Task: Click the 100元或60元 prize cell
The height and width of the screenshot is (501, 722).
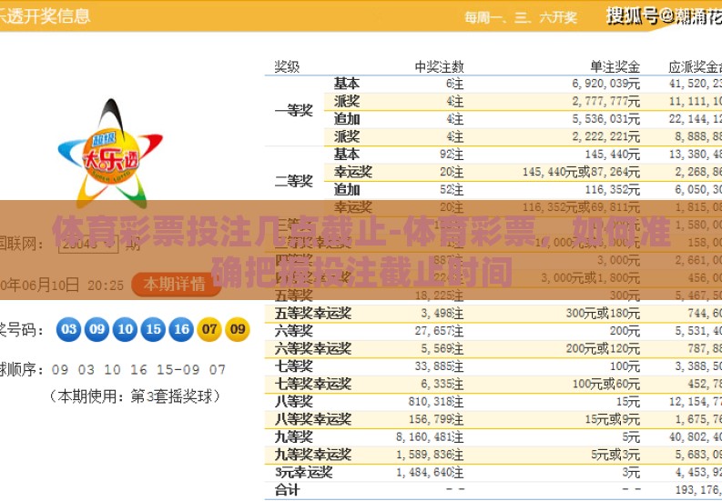Action: pos(606,384)
